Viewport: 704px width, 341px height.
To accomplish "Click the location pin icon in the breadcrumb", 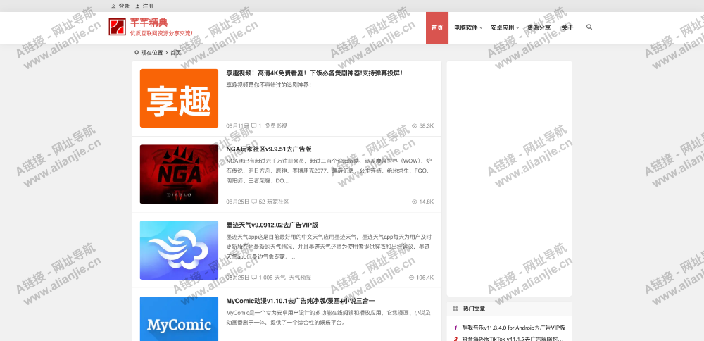I will 137,53.
